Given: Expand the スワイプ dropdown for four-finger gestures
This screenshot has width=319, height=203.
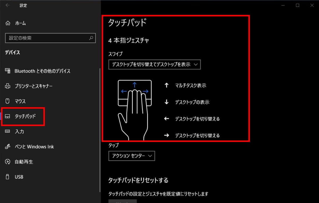Looking at the screenshot, I should 154,65.
